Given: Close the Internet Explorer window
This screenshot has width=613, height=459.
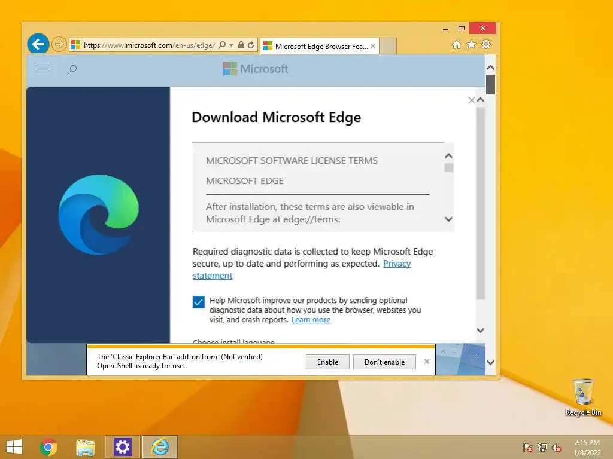Looking at the screenshot, I should [483, 29].
